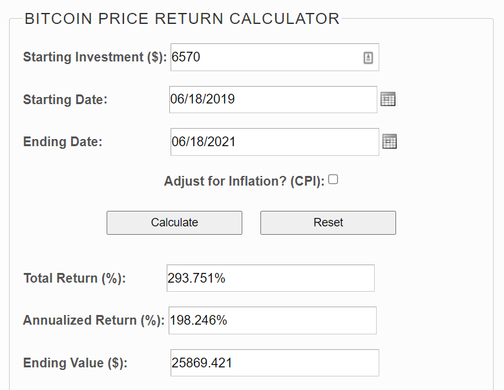Image resolution: width=504 pixels, height=390 pixels.
Task: Click the Bitcoin Price Return Calculator heading
Action: [x=182, y=19]
